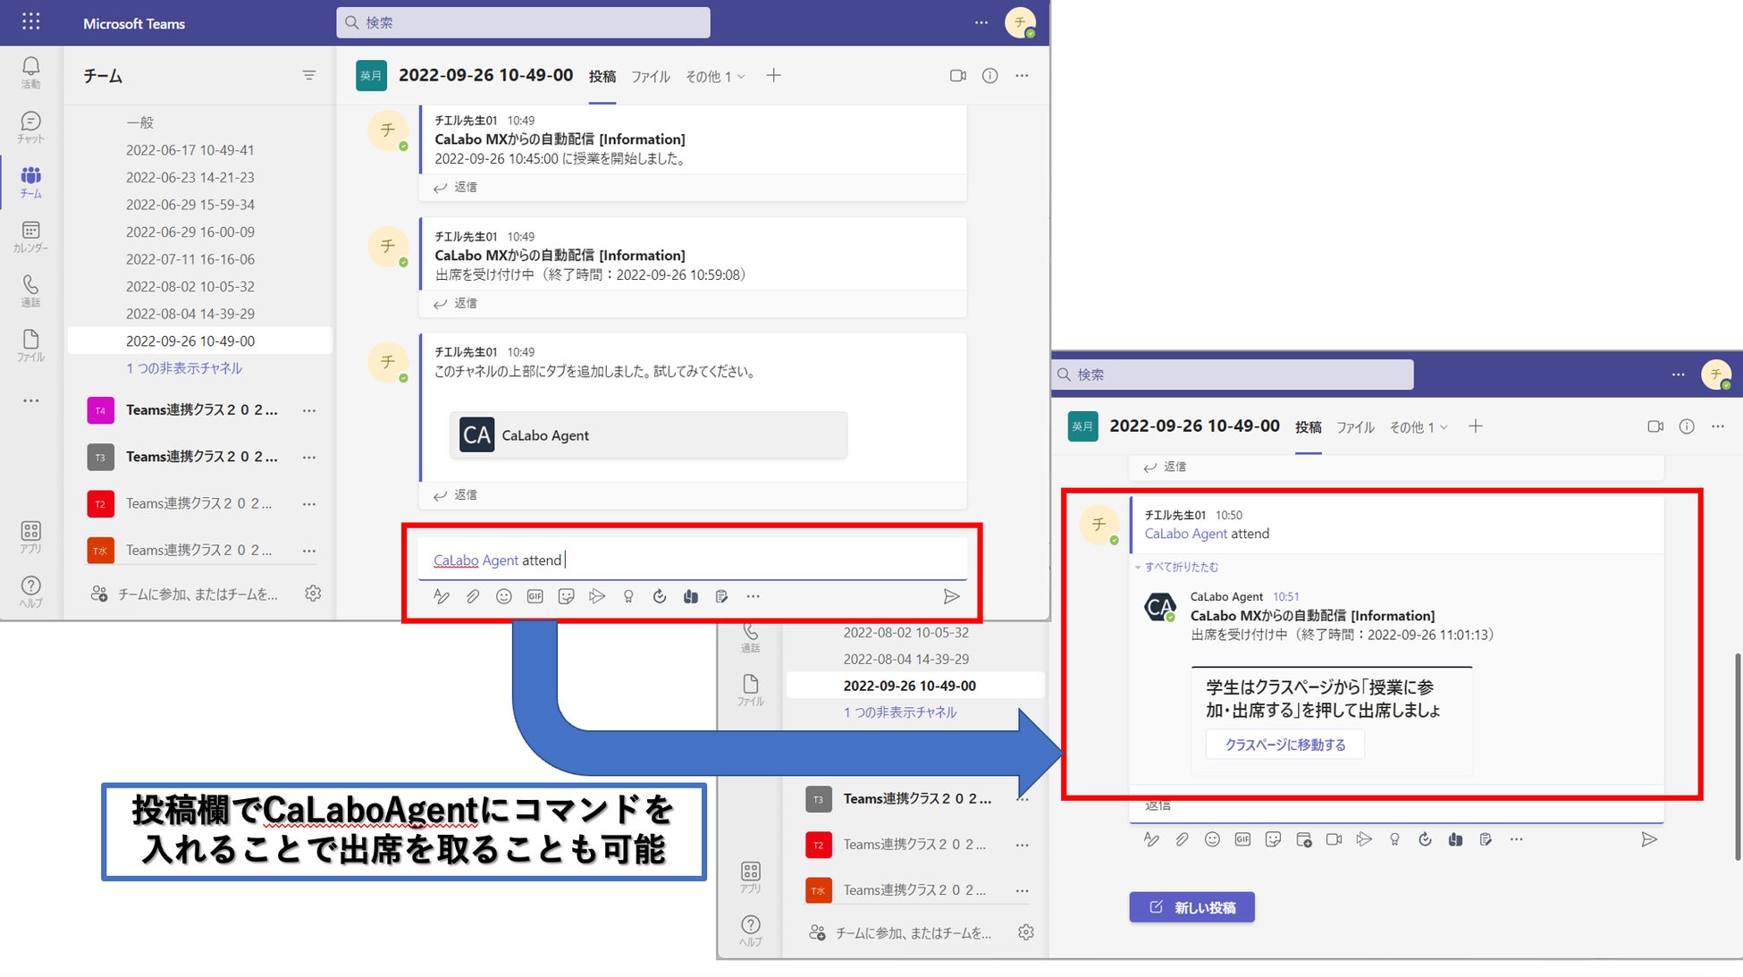The image size is (1743, 977).
Task: Click the GIF icon in compose toolbar
Action: tap(535, 596)
